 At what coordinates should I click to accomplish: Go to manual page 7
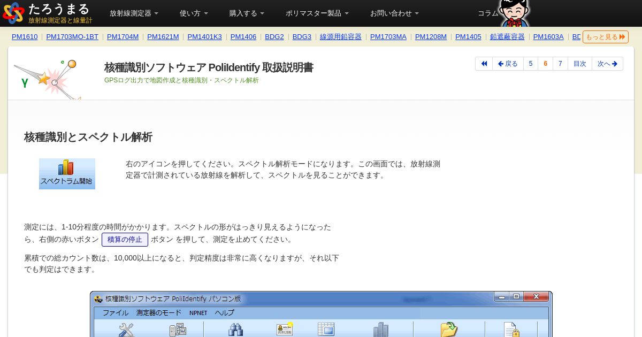[x=560, y=64]
